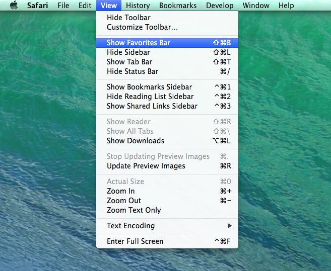Viewport: 331px width, 271px height.
Task: Select Hide Reading List Sidebar
Action: pyautogui.click(x=167, y=97)
